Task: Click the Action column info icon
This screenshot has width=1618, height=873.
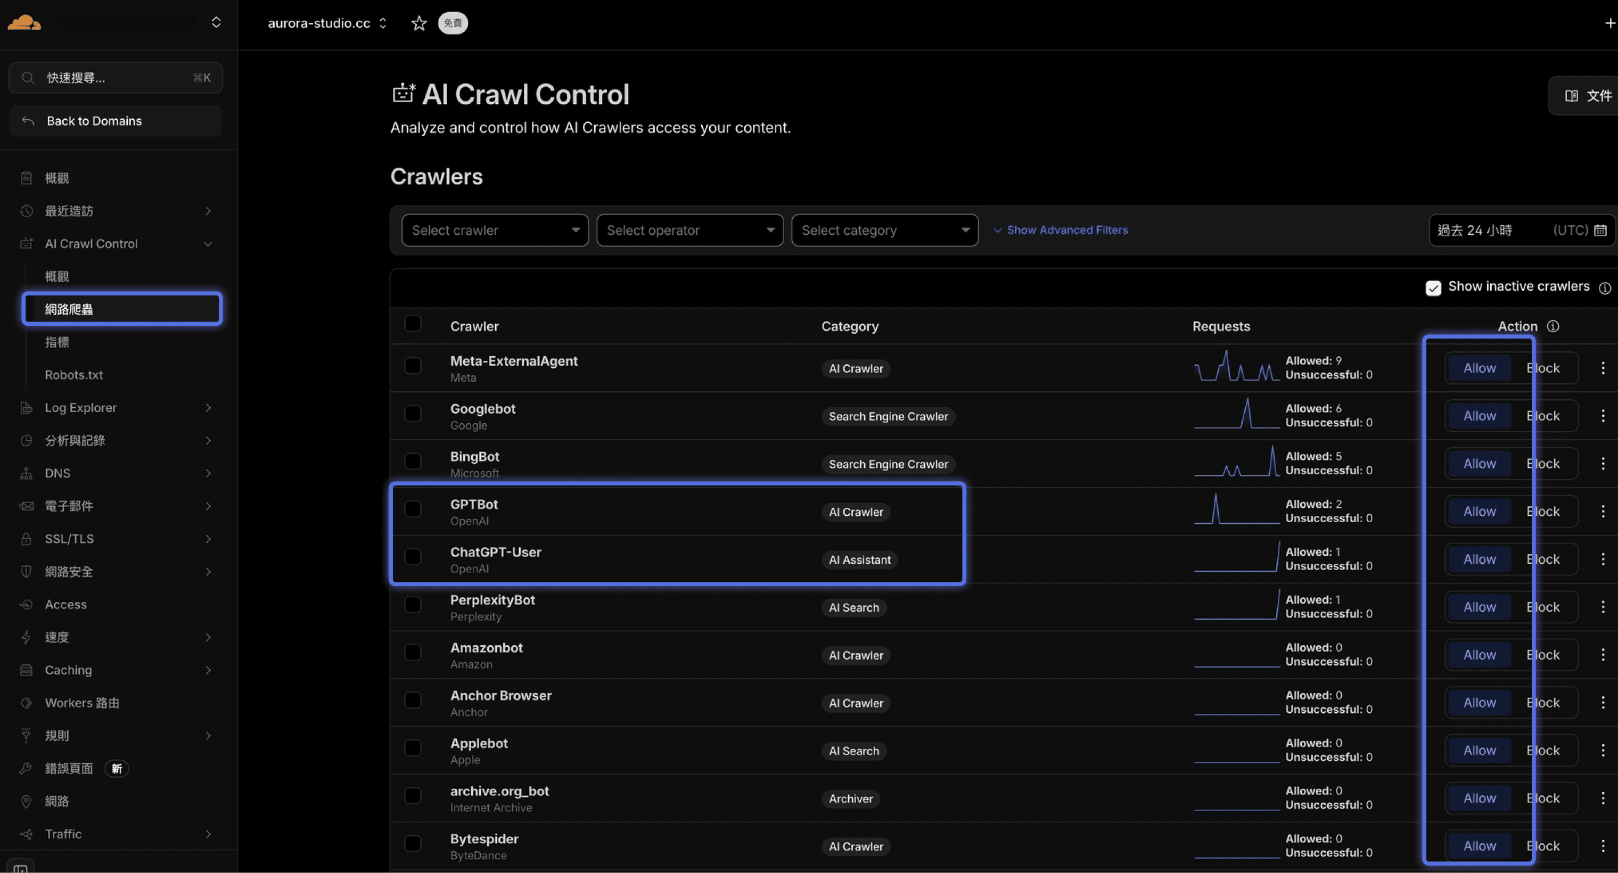Action: pos(1553,326)
